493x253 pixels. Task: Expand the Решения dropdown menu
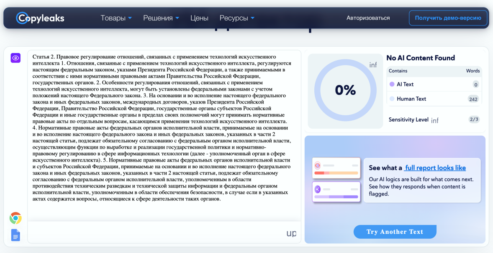click(x=161, y=18)
